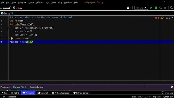Open the Navigate menu
The image size is (174, 98).
(22, 2)
